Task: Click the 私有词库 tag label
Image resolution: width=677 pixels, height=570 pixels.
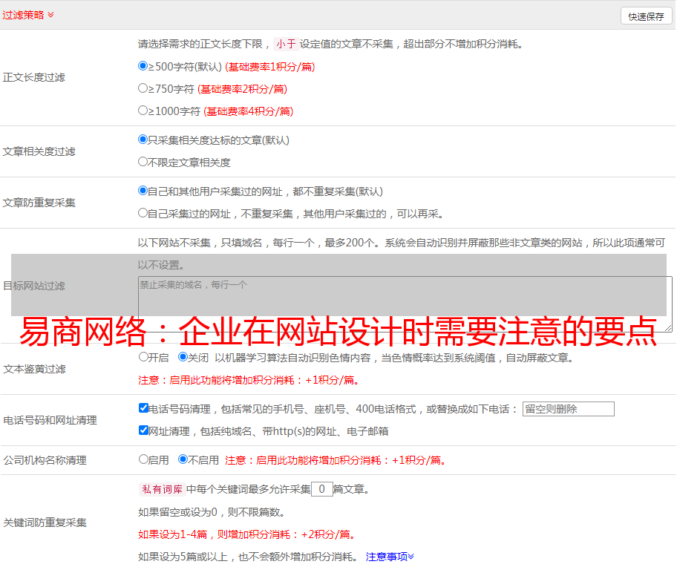Action: coord(163,489)
